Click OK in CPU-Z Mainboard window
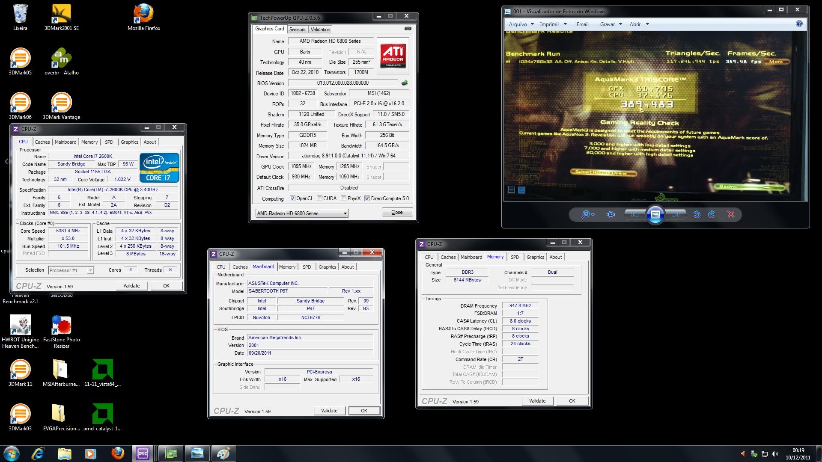Screen dimensions: 822x462 (364, 411)
